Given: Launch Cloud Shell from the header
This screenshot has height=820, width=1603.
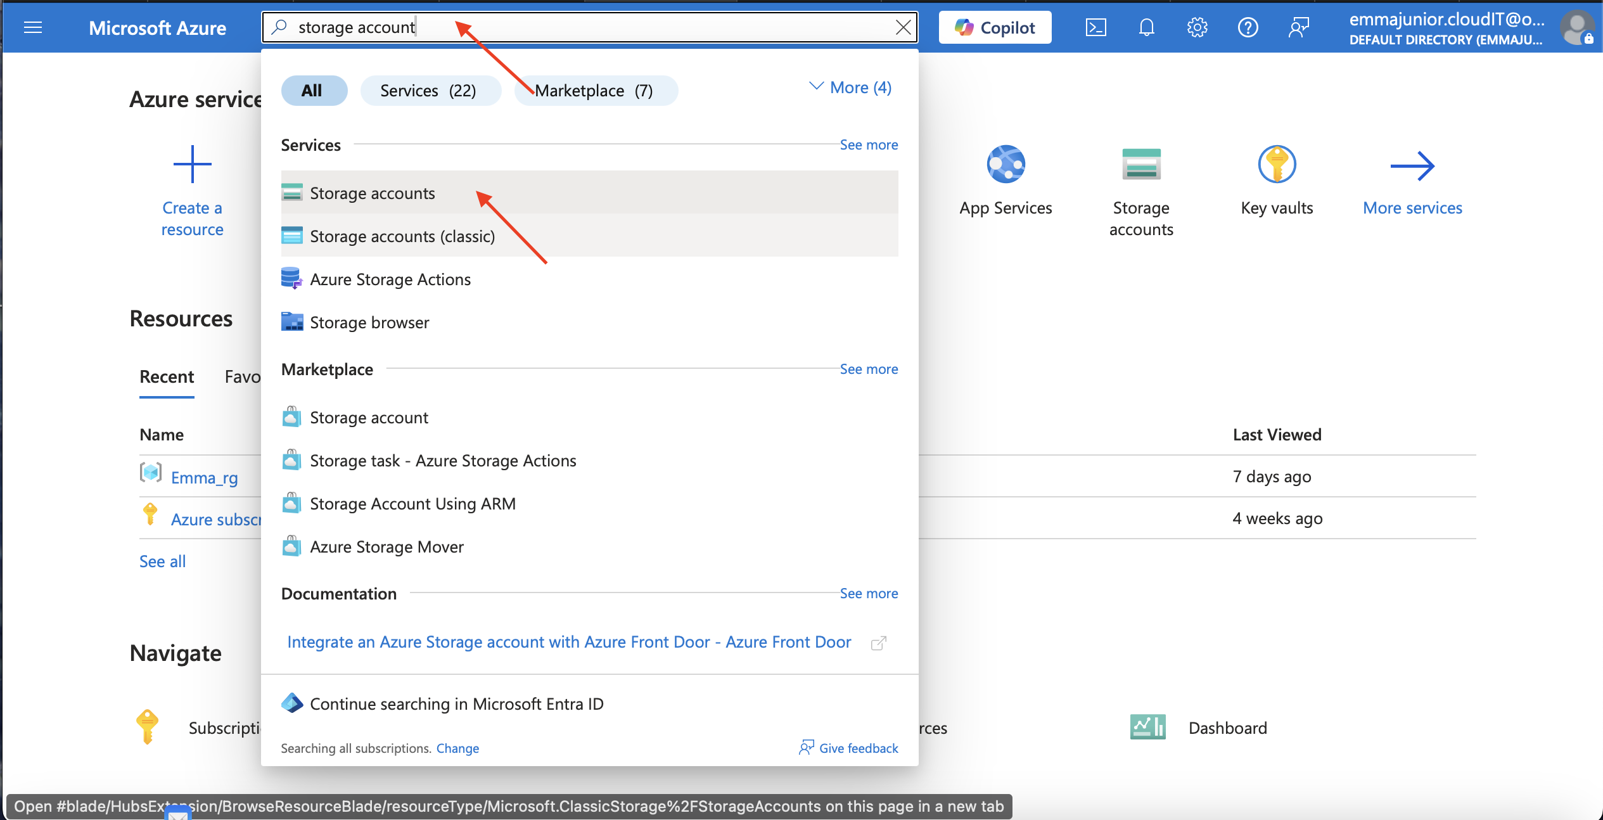Looking at the screenshot, I should (1095, 27).
